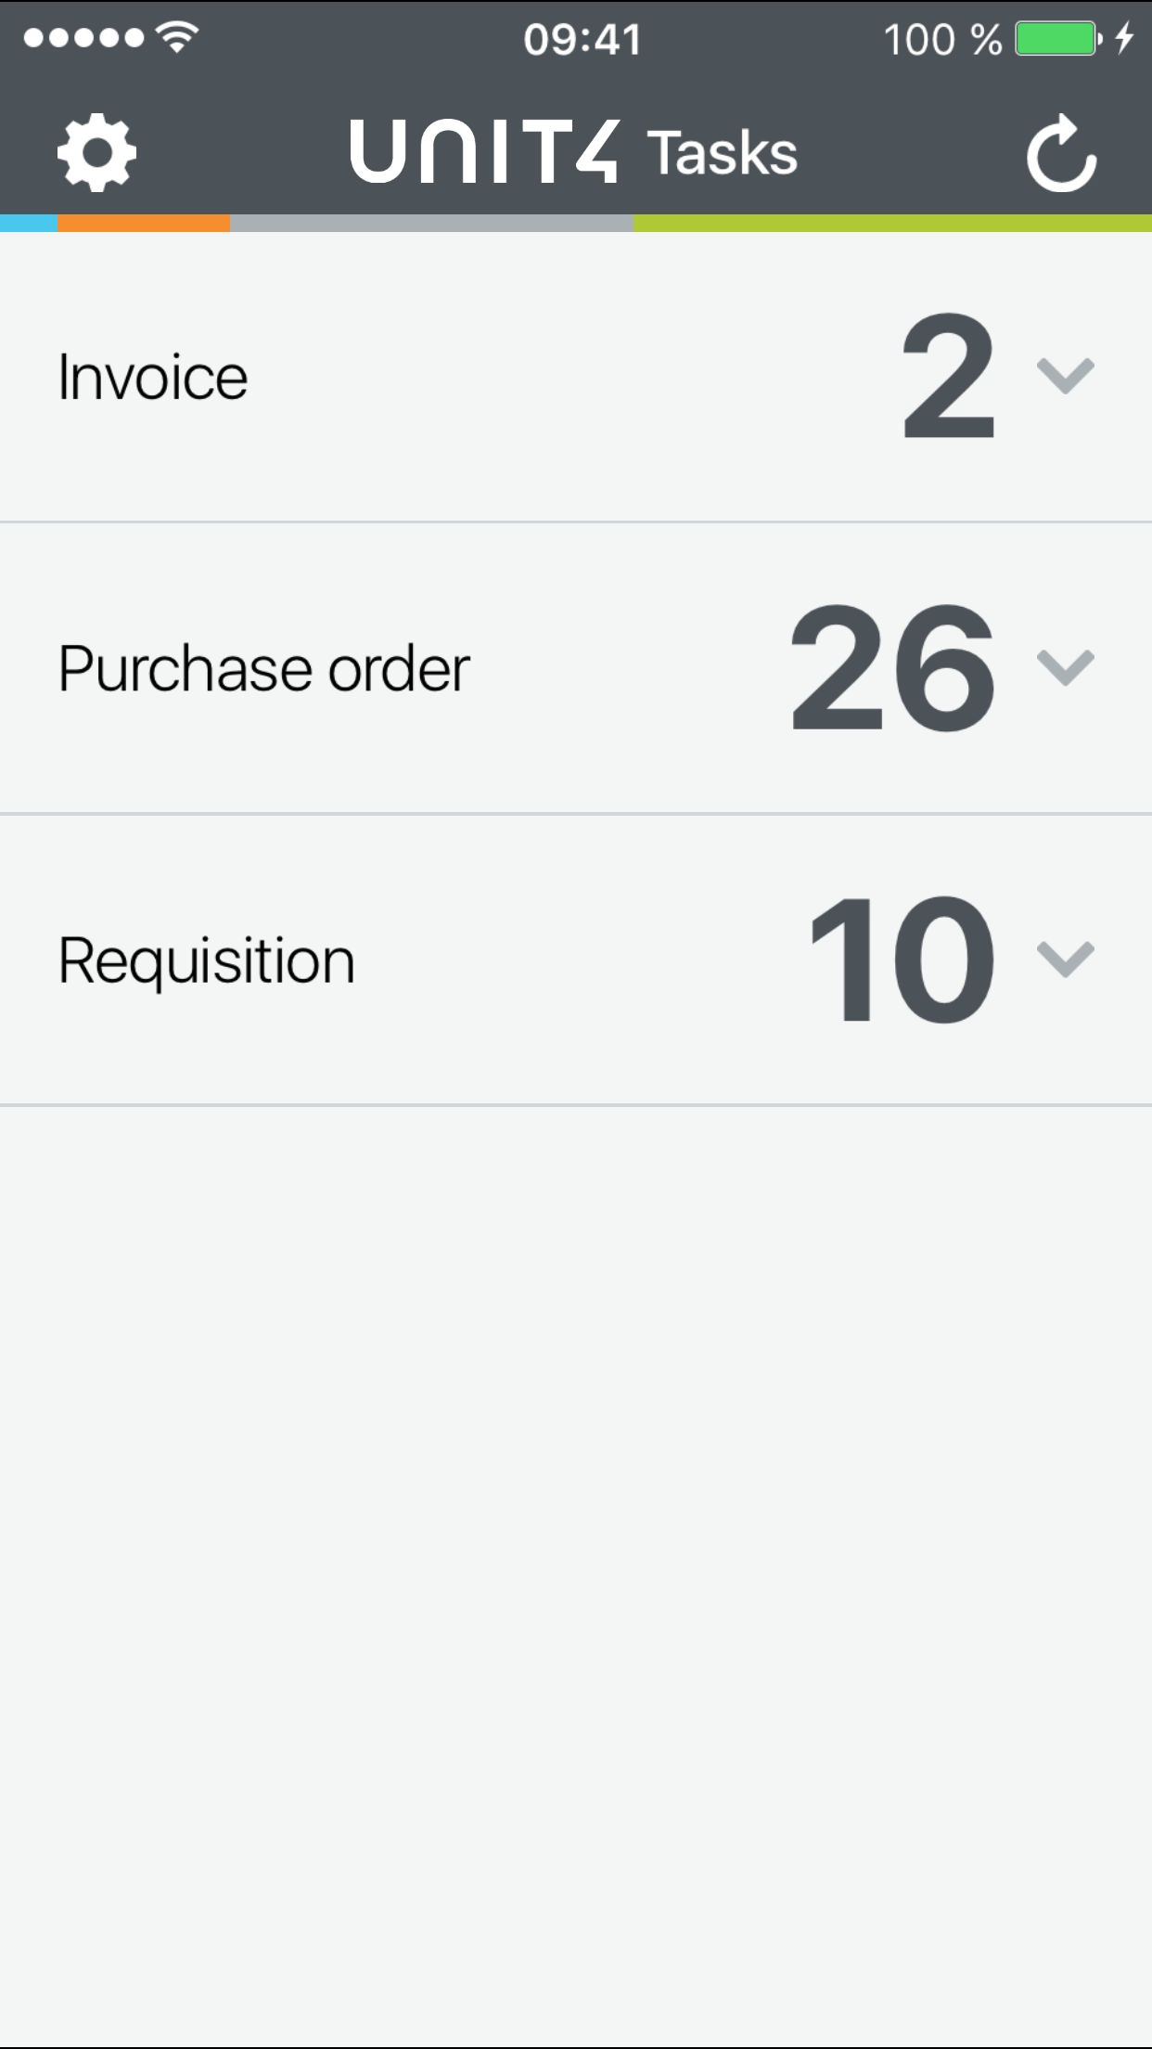The height and width of the screenshot is (2049, 1152).
Task: Expand the Purchase order chevron
Action: click(1065, 667)
